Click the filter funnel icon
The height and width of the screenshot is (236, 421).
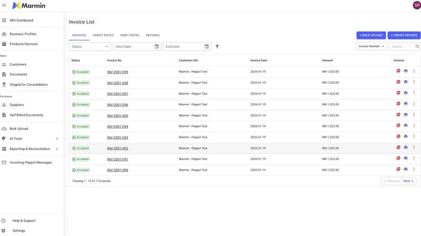pos(217,47)
